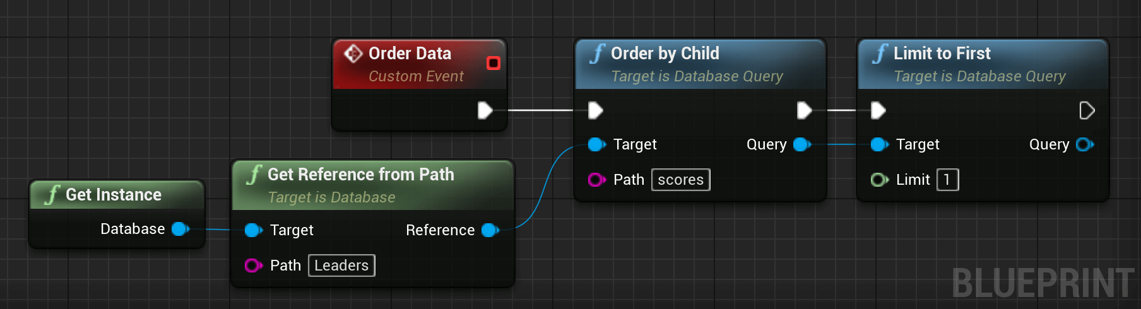
Task: Click the Limit to First execution output pin
Action: click(x=1087, y=110)
